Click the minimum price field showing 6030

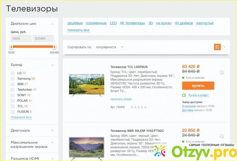tap(20, 39)
